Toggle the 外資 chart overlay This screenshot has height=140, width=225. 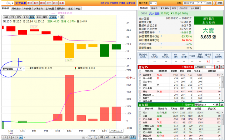(x=12, y=17)
